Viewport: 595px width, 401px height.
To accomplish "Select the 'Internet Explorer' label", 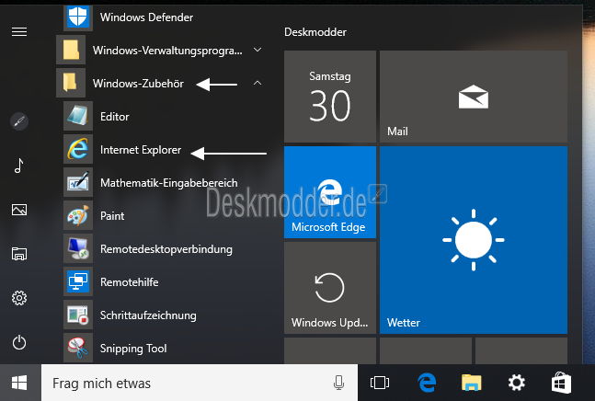I will [141, 150].
